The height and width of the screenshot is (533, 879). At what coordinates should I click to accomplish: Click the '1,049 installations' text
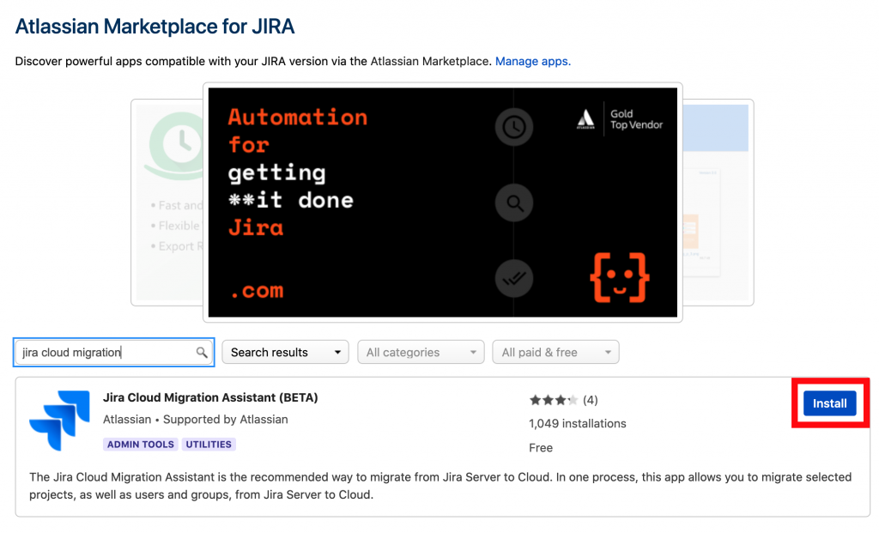(x=578, y=424)
